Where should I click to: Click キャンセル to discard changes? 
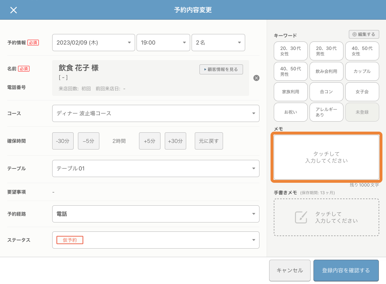pos(289,270)
